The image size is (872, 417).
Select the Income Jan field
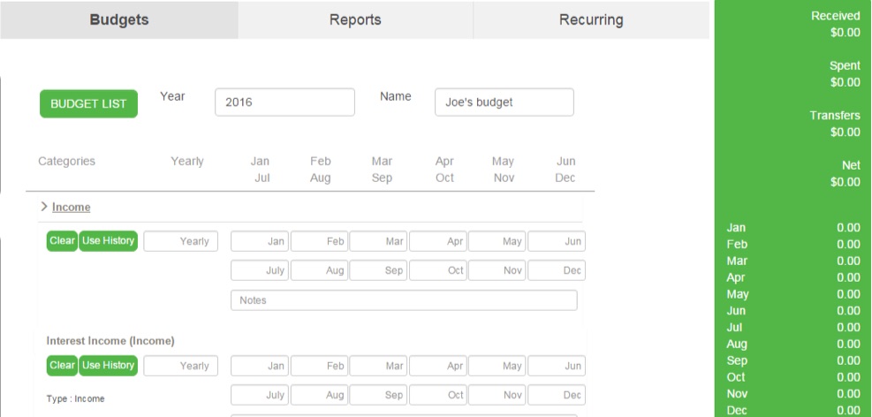260,241
